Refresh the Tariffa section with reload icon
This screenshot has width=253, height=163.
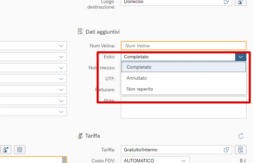pyautogui.click(x=241, y=136)
